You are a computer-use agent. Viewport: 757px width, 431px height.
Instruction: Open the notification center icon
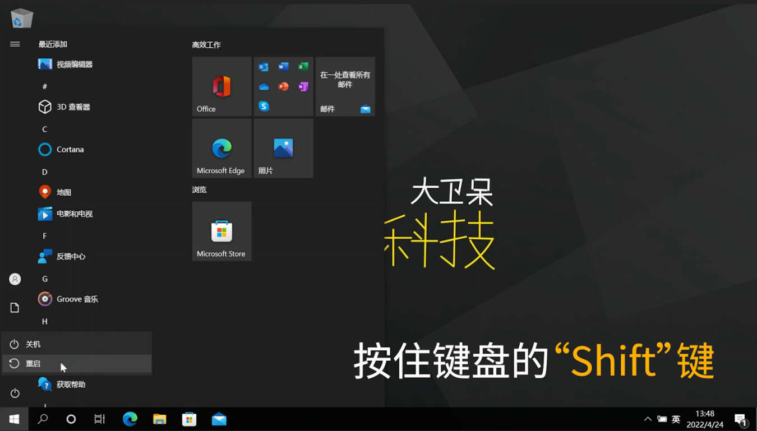pos(741,420)
